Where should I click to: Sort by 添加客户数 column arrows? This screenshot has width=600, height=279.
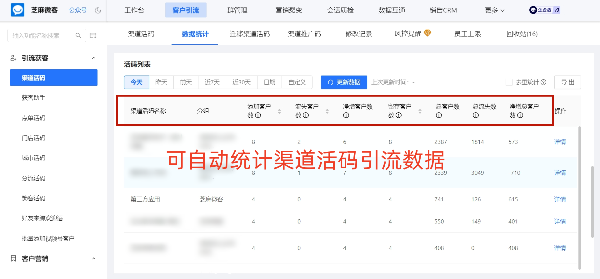[279, 111]
